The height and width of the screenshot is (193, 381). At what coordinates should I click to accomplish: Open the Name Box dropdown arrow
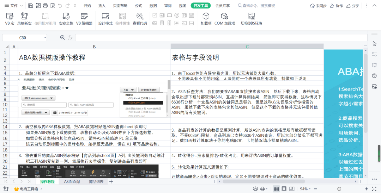click(45, 38)
